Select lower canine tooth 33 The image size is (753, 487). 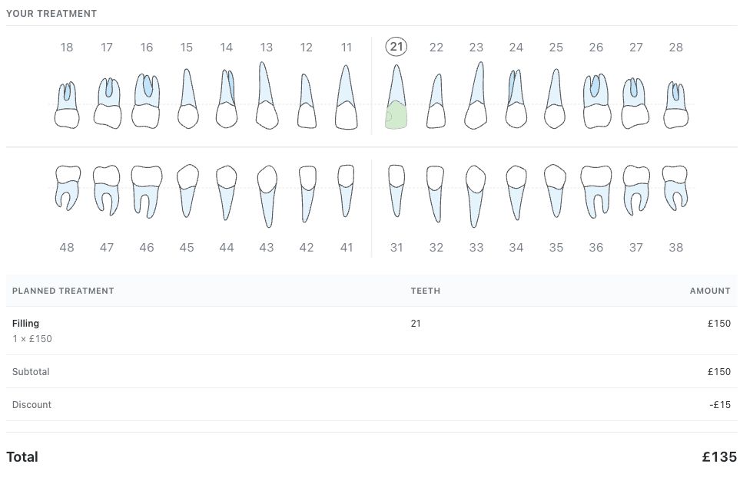(476, 196)
